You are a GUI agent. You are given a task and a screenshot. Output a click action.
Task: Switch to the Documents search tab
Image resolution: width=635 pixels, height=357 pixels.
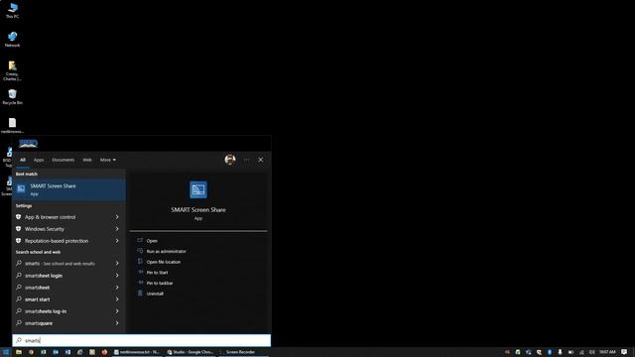pyautogui.click(x=63, y=160)
